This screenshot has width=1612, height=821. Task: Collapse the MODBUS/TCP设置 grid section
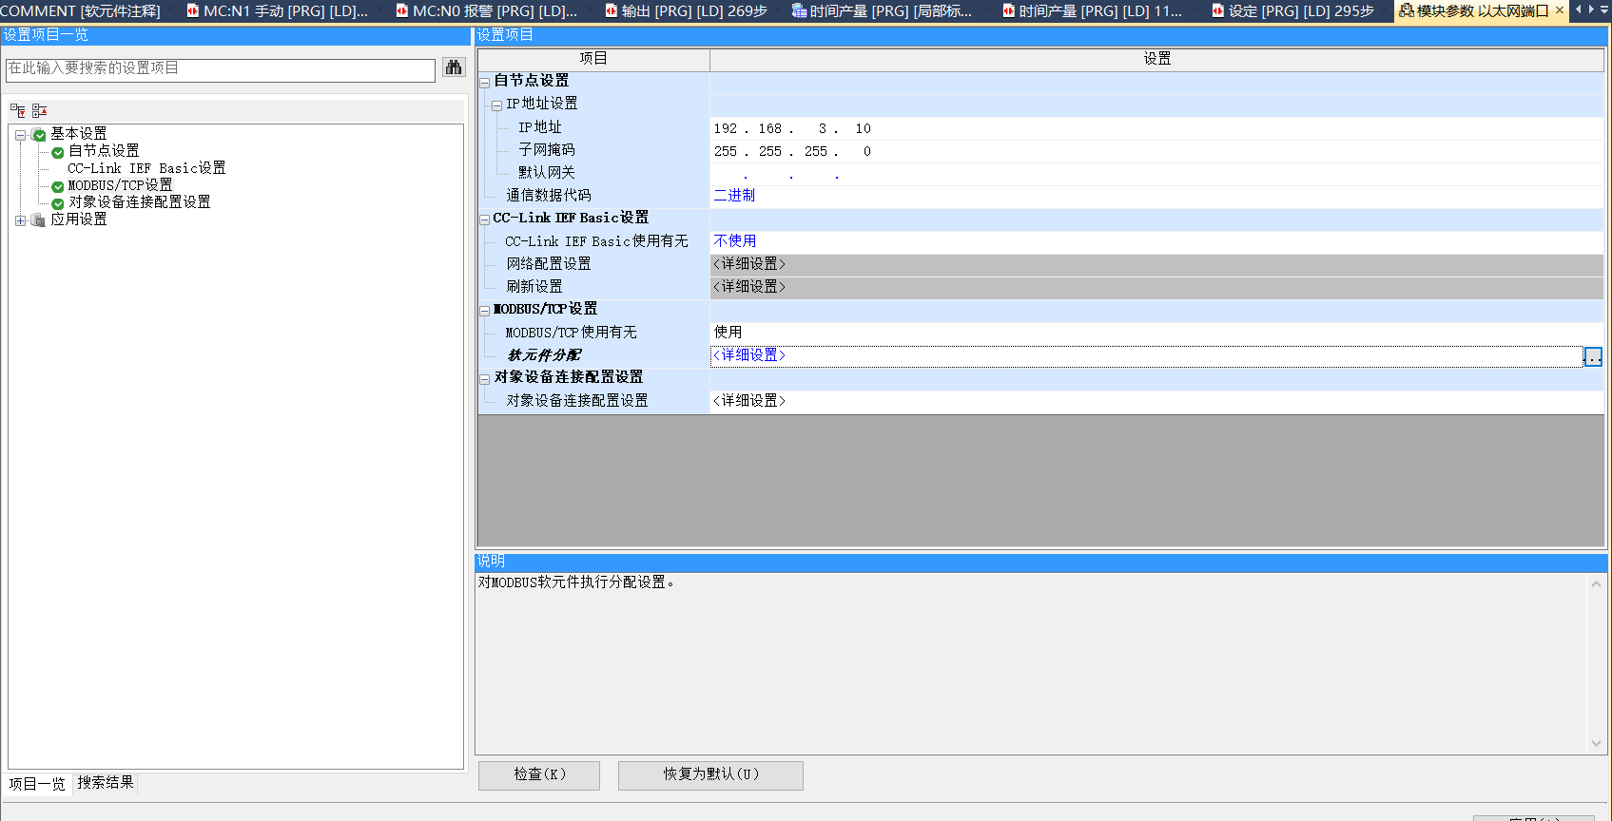(484, 311)
